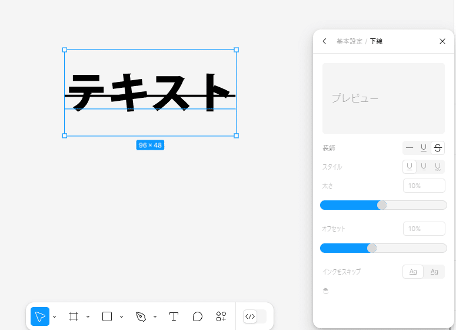
Task: Disable ink skipping (second Ag option)
Action: (434, 272)
